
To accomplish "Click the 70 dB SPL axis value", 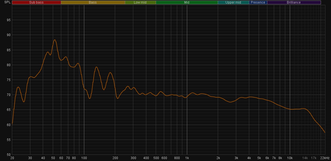I will tap(8, 95).
